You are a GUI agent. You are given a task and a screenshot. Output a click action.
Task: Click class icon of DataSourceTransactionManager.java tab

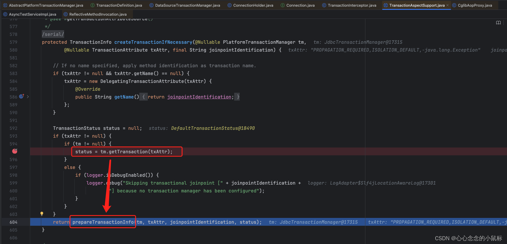coord(151,5)
